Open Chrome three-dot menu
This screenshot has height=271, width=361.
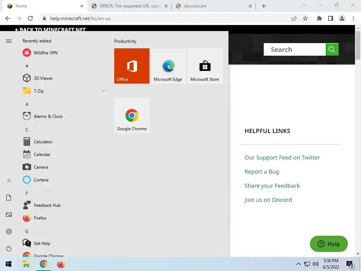pos(353,18)
